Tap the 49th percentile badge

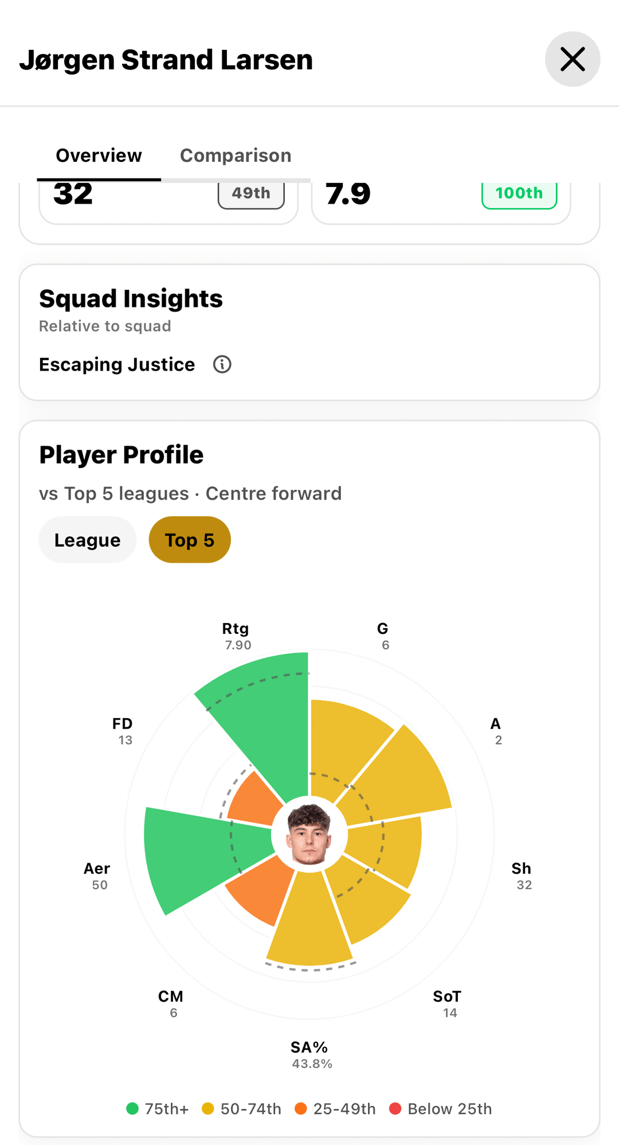pyautogui.click(x=251, y=194)
